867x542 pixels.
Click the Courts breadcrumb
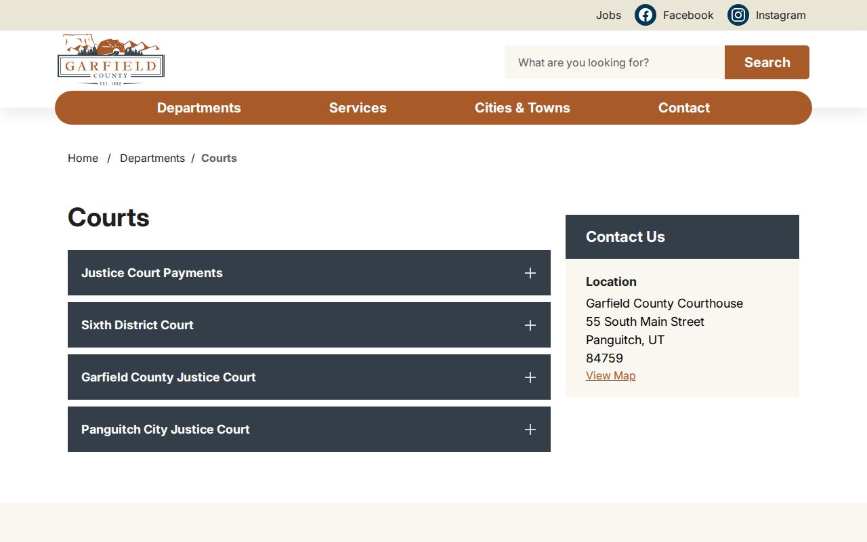coord(219,158)
